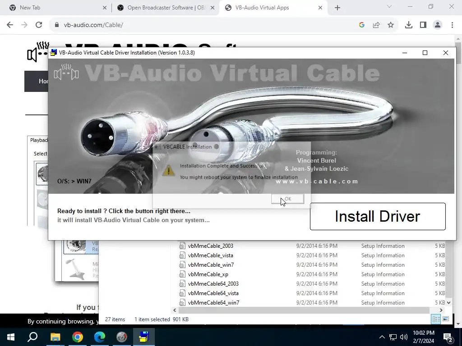The height and width of the screenshot is (346, 462).
Task: Click Explorer horizontal scroll left arrow
Action: [175, 310]
